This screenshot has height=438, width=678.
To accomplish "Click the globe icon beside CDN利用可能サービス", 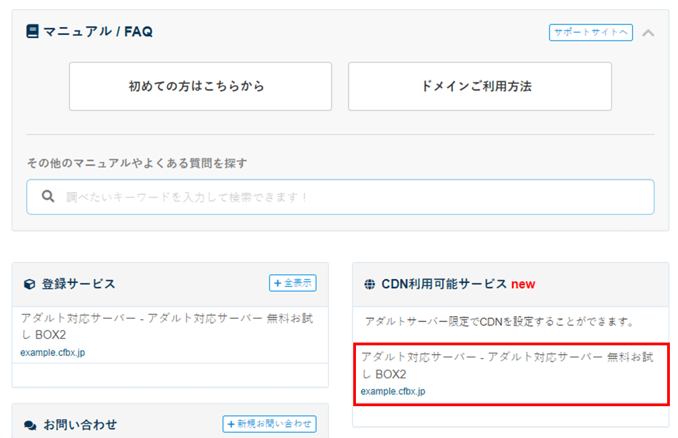I will pos(370,284).
